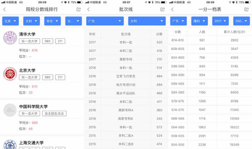
Task: Go back from 一分一档表 screen
Action: point(173,9)
